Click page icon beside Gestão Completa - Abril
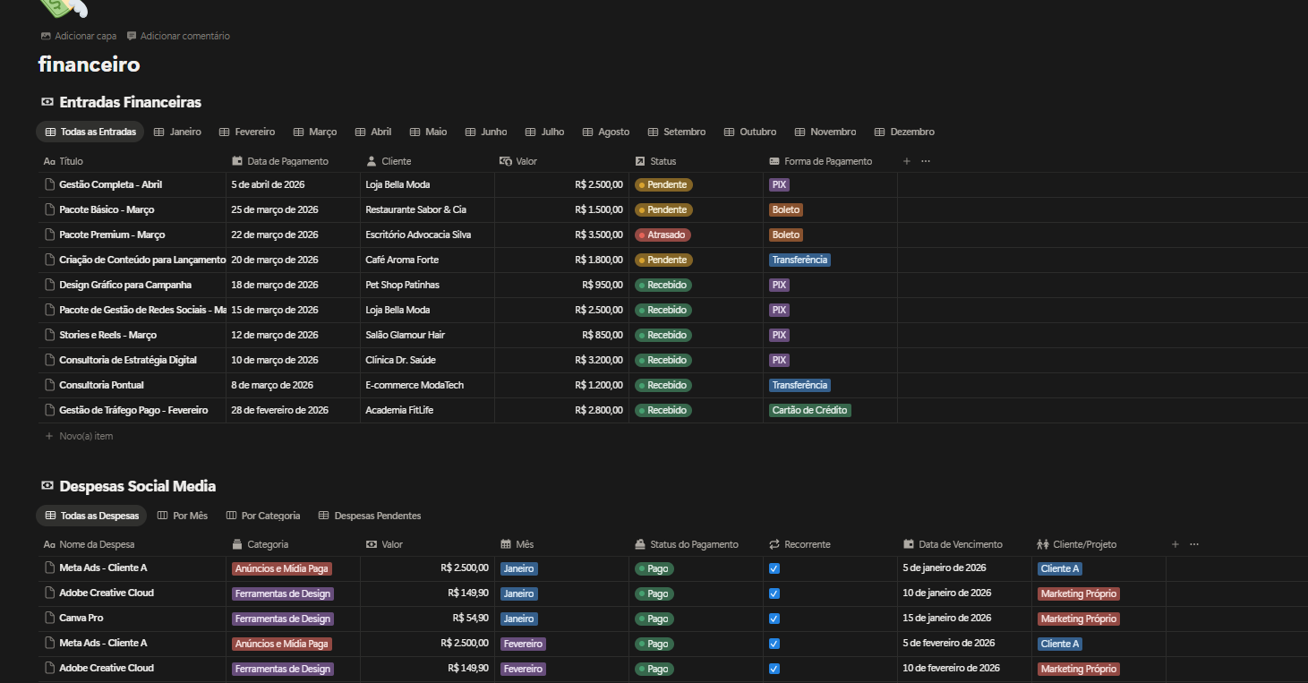1308x683 pixels. pos(50,184)
